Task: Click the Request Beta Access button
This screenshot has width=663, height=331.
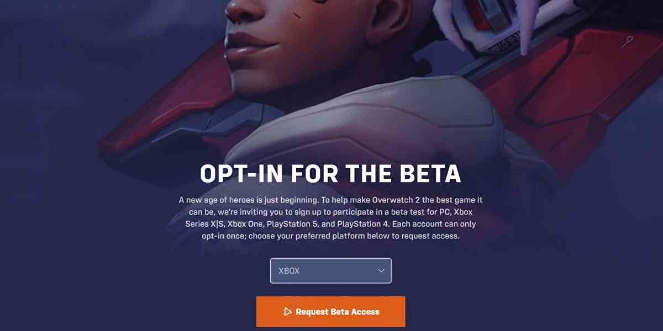Action: tap(330, 312)
